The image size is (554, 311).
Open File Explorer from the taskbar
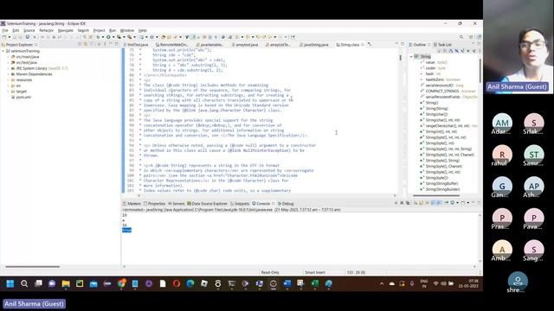coord(66,283)
